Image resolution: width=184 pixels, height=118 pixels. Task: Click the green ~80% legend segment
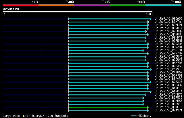(128, 5)
